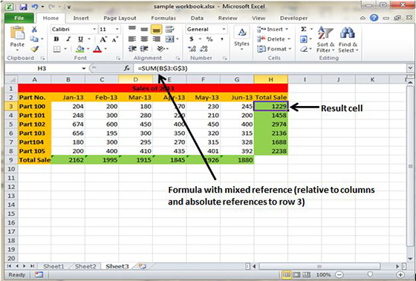Expand the Calibri font name dropdown
This screenshot has height=281, width=416.
94,29
